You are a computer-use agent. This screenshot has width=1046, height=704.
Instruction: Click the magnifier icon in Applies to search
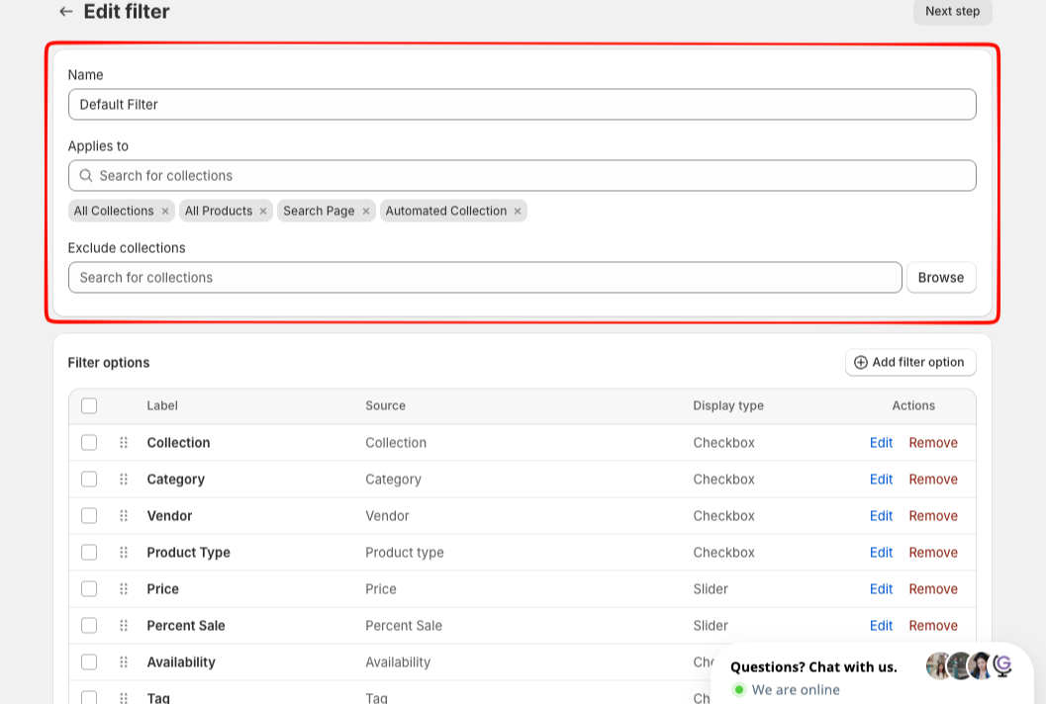(x=86, y=175)
